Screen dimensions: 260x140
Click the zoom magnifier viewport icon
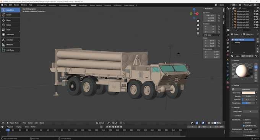pos(198,21)
